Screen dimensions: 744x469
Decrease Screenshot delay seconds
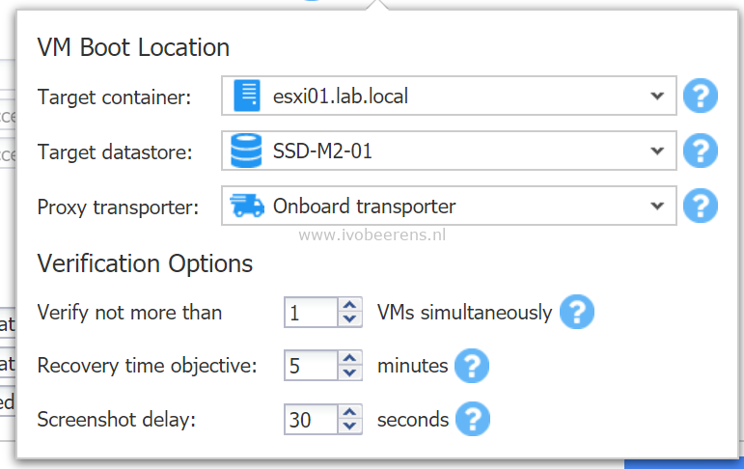click(349, 427)
